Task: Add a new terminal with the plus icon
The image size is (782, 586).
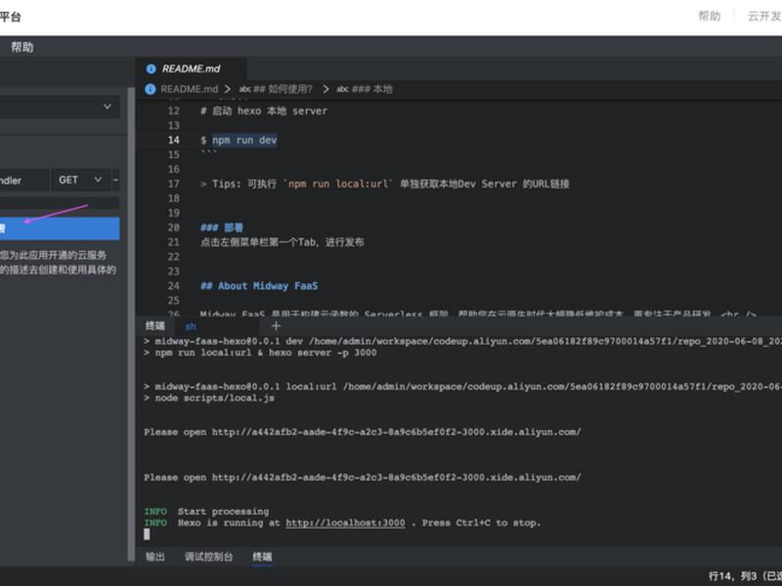Action: click(x=276, y=326)
